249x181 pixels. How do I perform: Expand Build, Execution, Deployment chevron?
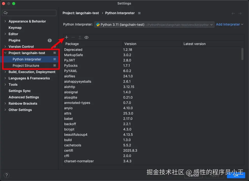click(5, 72)
